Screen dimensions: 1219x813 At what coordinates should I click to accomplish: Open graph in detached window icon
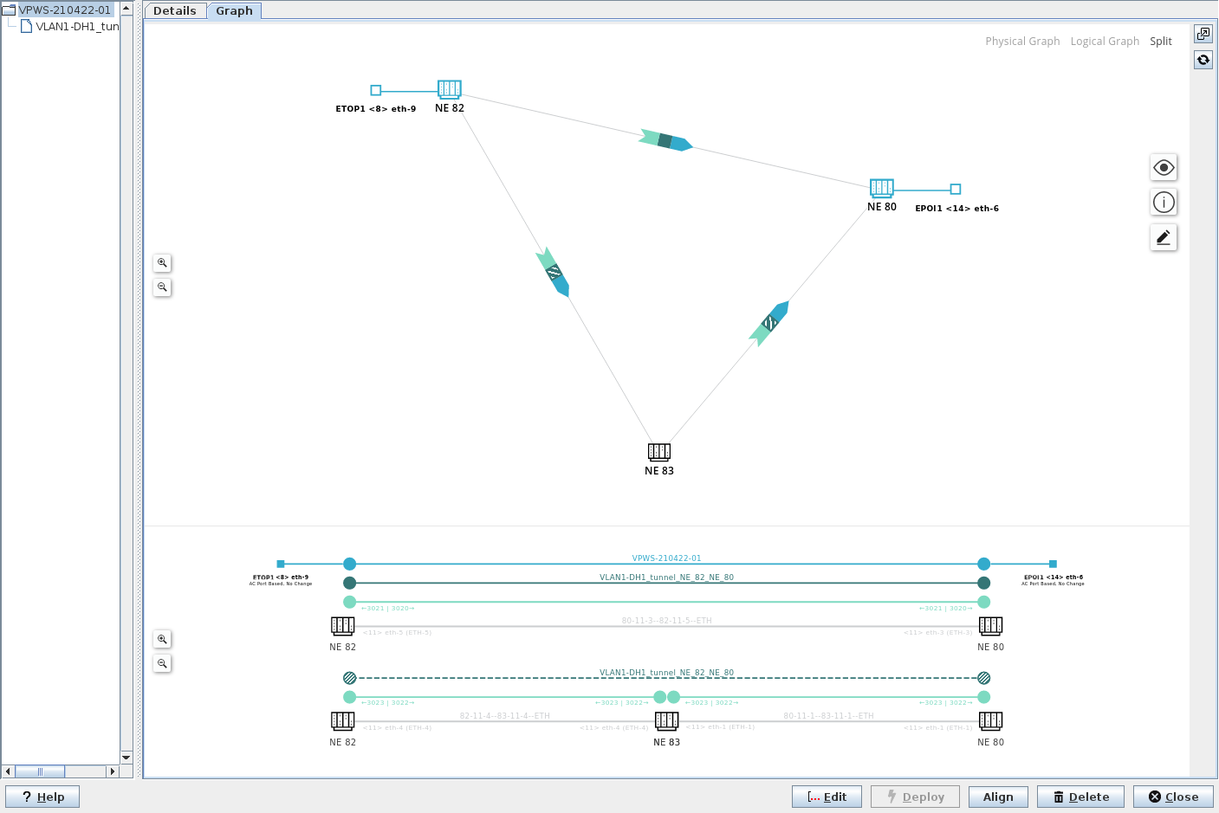pyautogui.click(x=1203, y=34)
